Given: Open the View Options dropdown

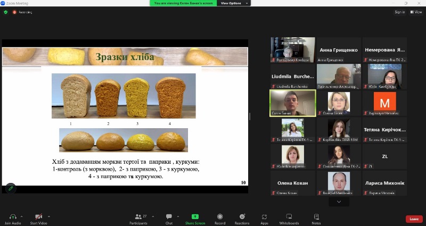Looking at the screenshot, I should [234, 3].
